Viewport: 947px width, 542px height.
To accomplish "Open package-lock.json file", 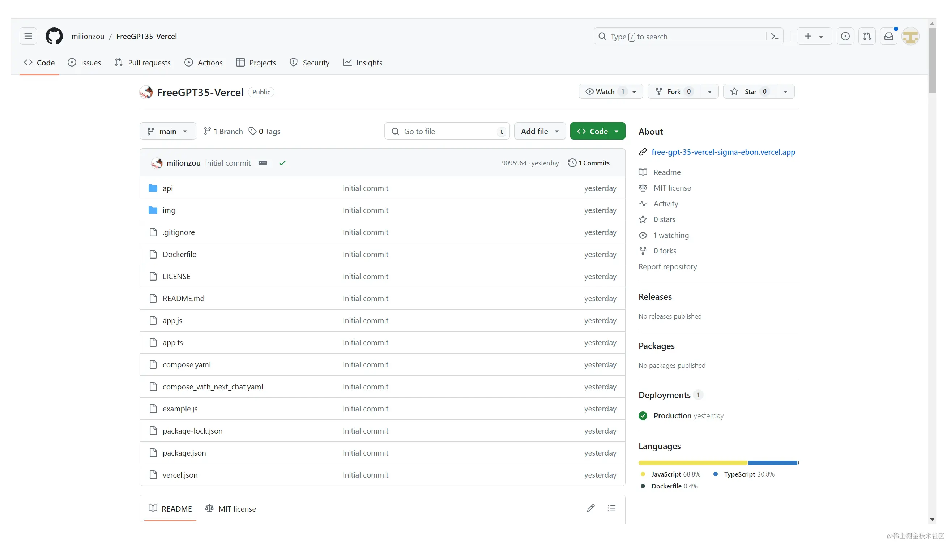I will click(x=192, y=431).
